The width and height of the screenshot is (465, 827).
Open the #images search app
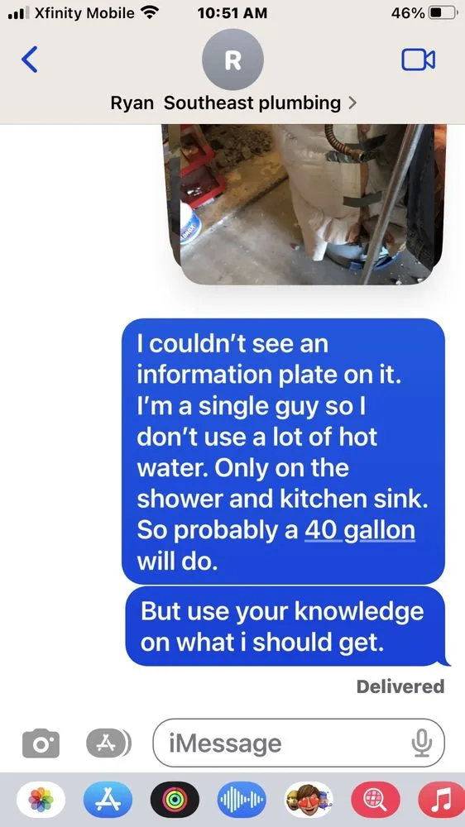376,800
